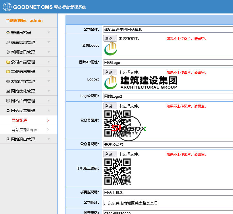The height and width of the screenshot is (214, 233).
Task: Click the 友情链接管理 globe icon
Action: [x=8, y=81]
